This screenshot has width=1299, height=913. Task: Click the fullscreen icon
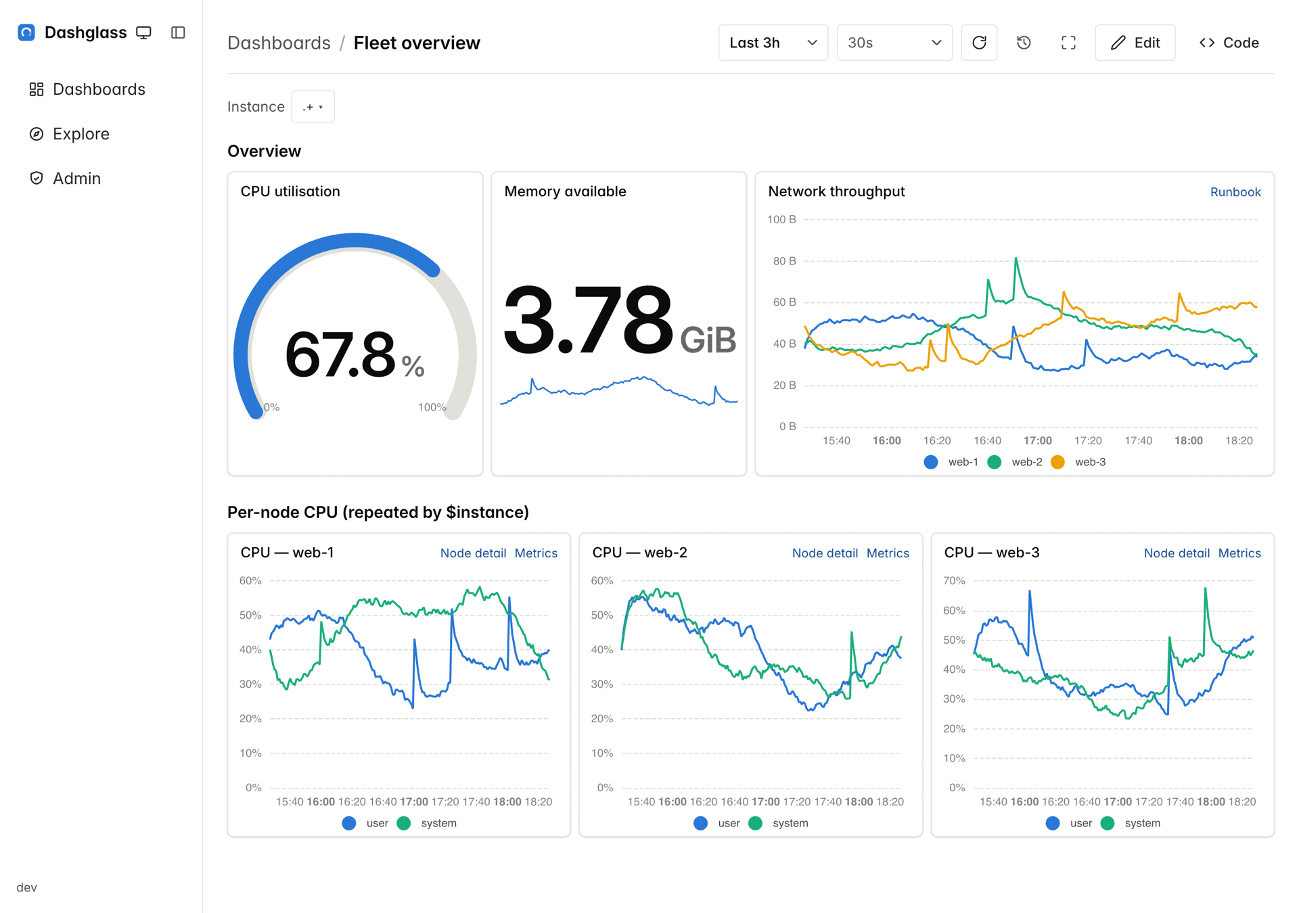1068,43
